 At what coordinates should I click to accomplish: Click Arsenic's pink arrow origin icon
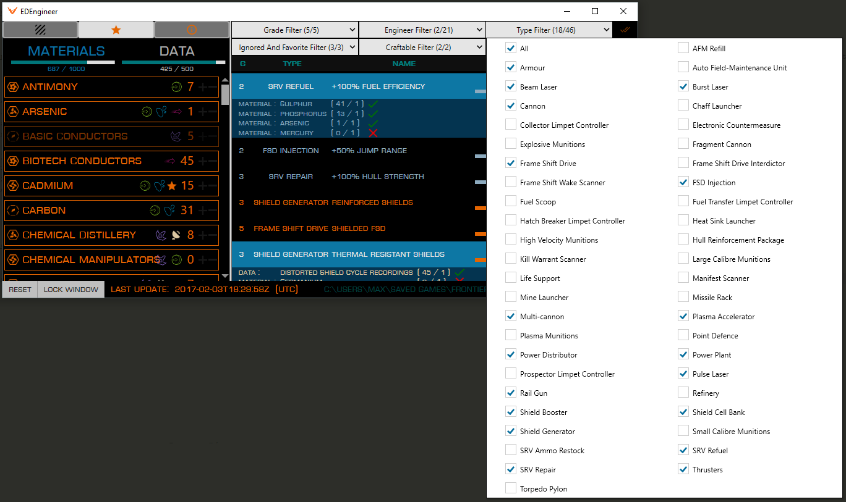click(177, 112)
